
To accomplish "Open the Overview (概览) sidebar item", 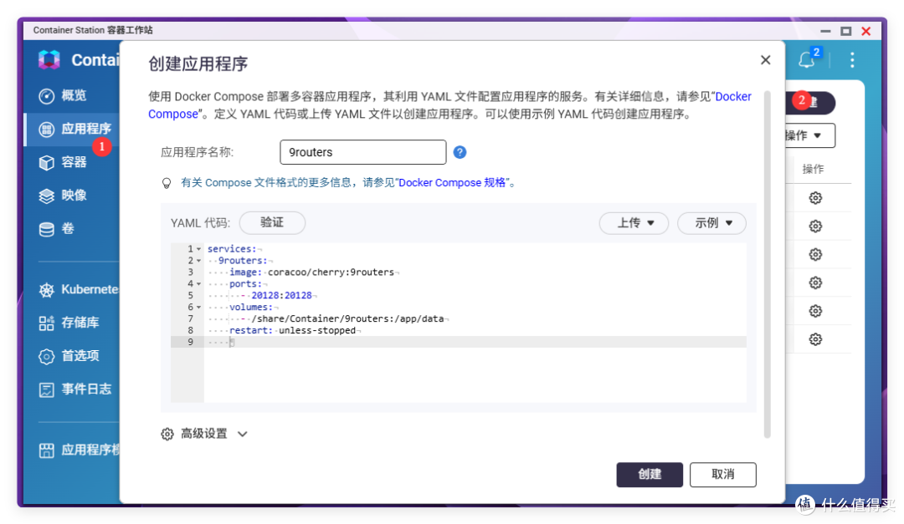I will pyautogui.click(x=73, y=95).
